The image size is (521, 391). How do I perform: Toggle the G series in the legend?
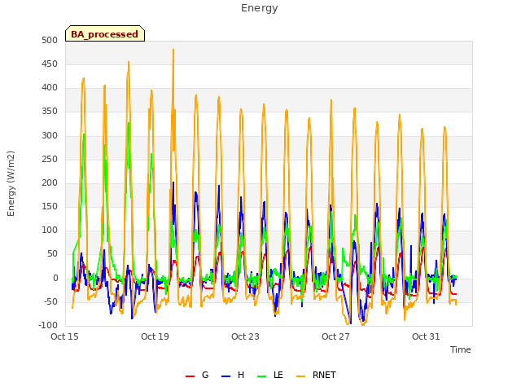tap(197, 375)
